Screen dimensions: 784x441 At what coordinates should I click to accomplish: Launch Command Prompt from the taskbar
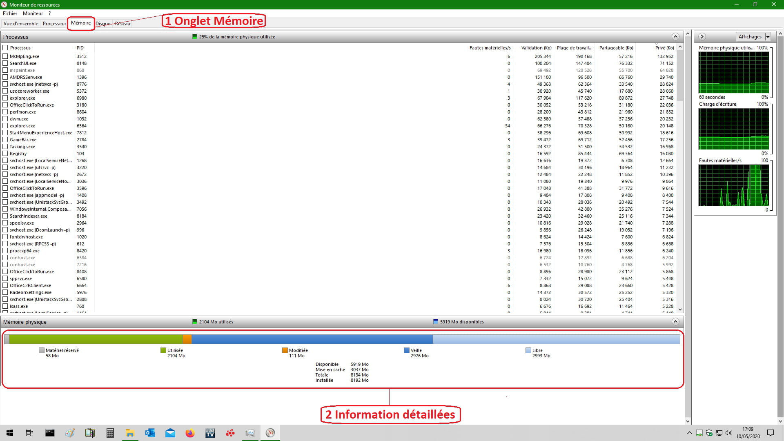point(50,433)
